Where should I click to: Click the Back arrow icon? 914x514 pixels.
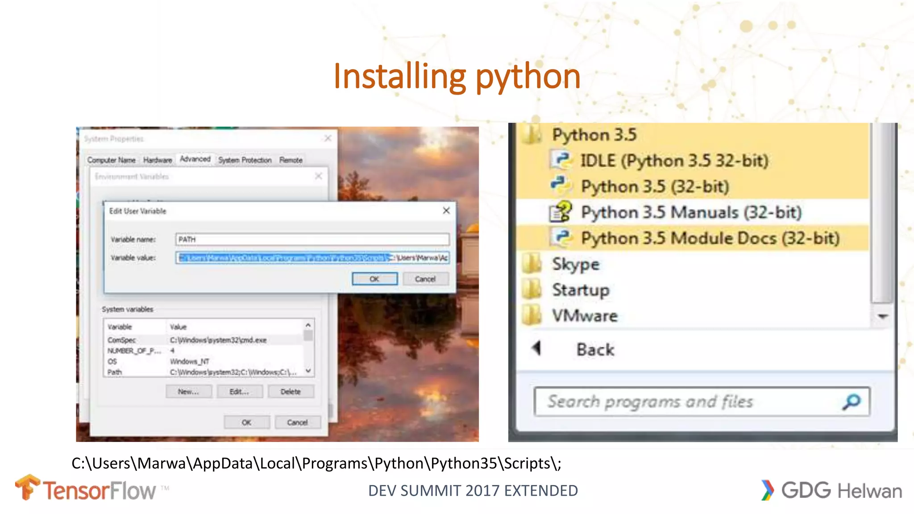[x=537, y=348]
